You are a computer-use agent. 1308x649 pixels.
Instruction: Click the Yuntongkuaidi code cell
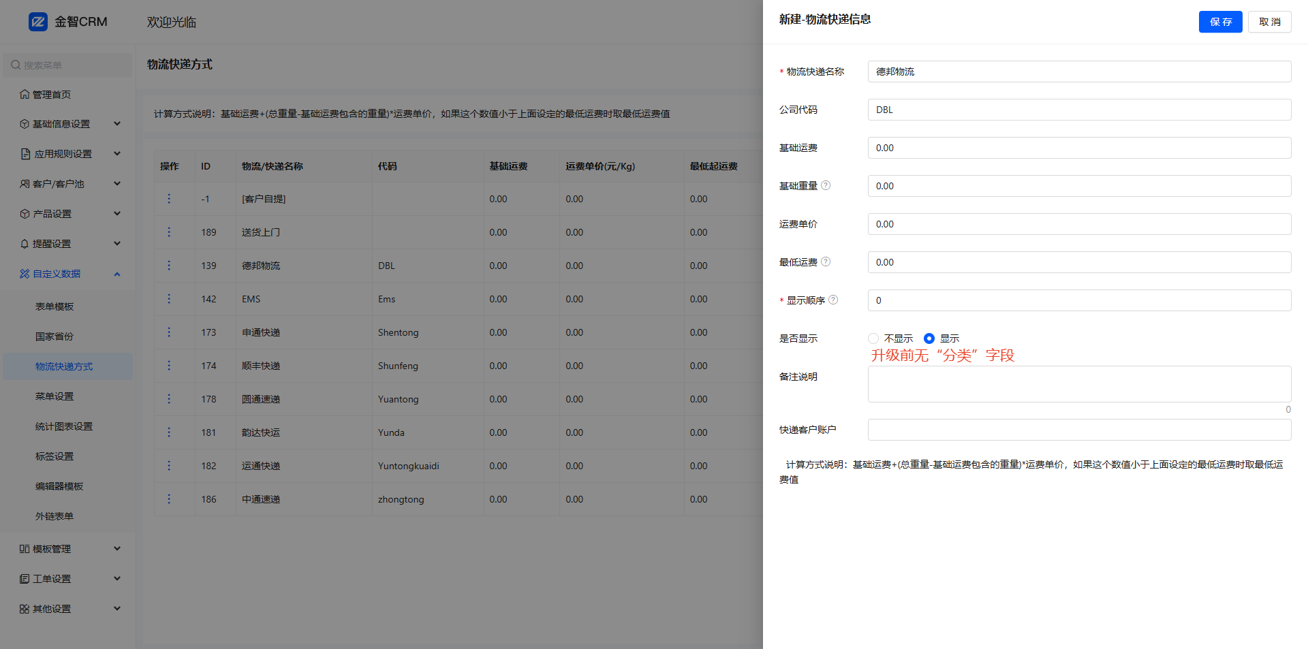pyautogui.click(x=428, y=466)
